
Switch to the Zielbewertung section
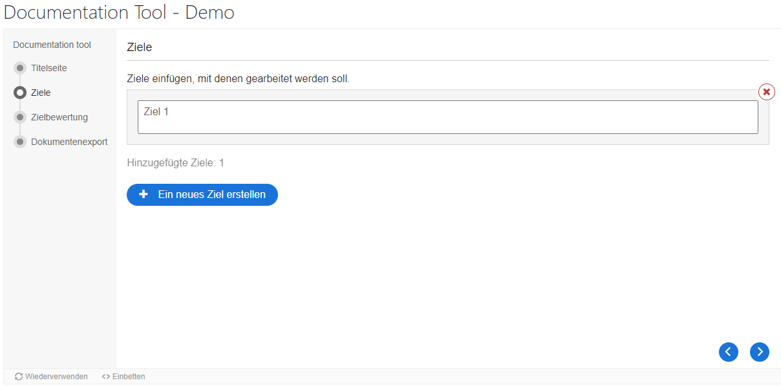click(59, 116)
